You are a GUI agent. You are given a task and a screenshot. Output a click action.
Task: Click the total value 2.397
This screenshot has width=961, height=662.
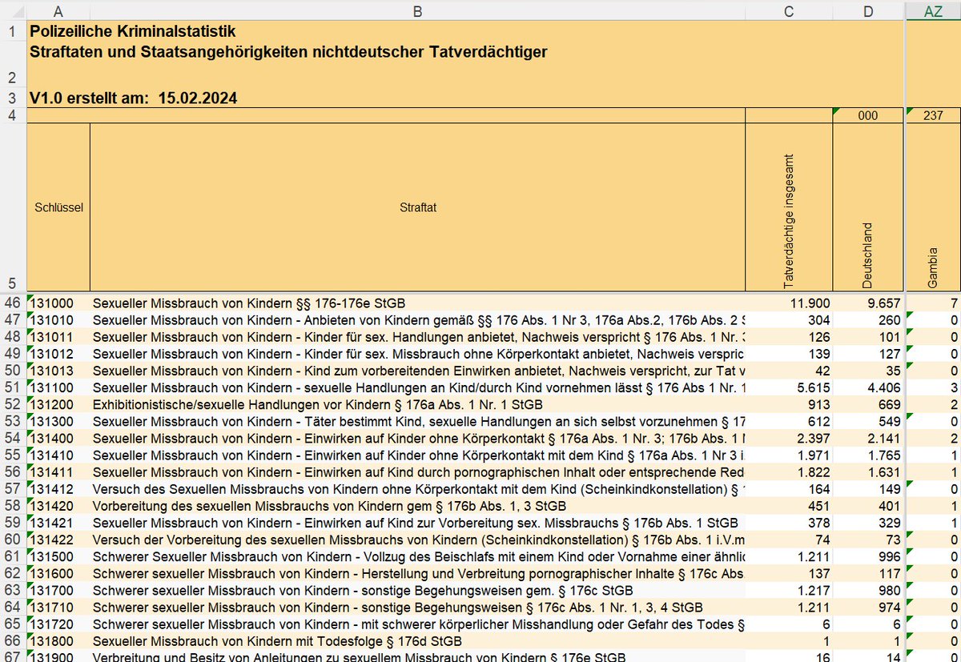(789, 439)
